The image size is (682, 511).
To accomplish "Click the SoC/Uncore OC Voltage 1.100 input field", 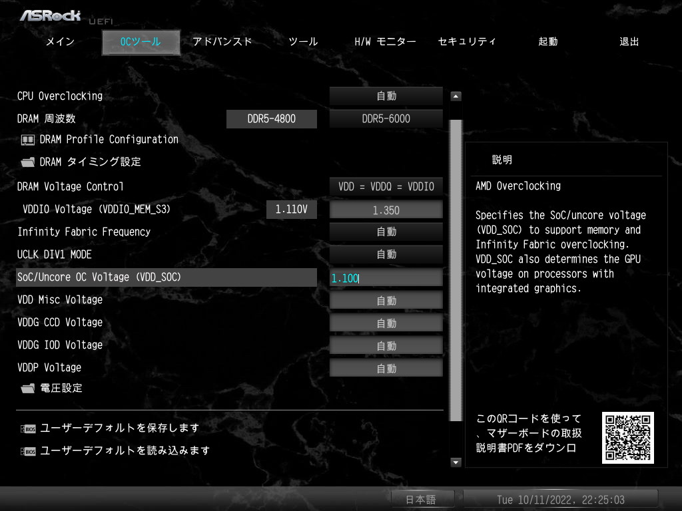I will 386,277.
